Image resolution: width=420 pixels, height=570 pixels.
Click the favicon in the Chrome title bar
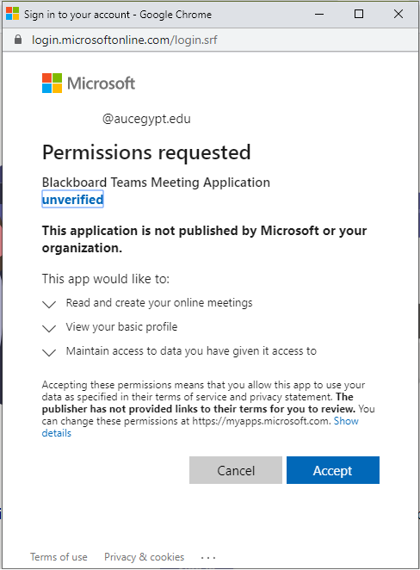coord(13,14)
